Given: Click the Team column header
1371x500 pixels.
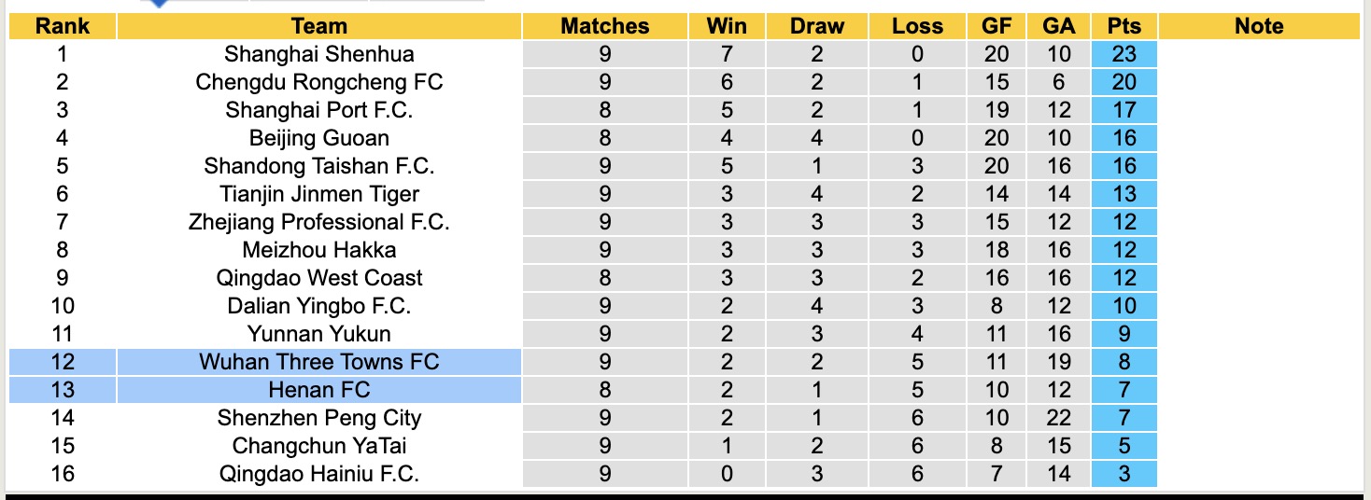Looking at the screenshot, I should point(318,26).
